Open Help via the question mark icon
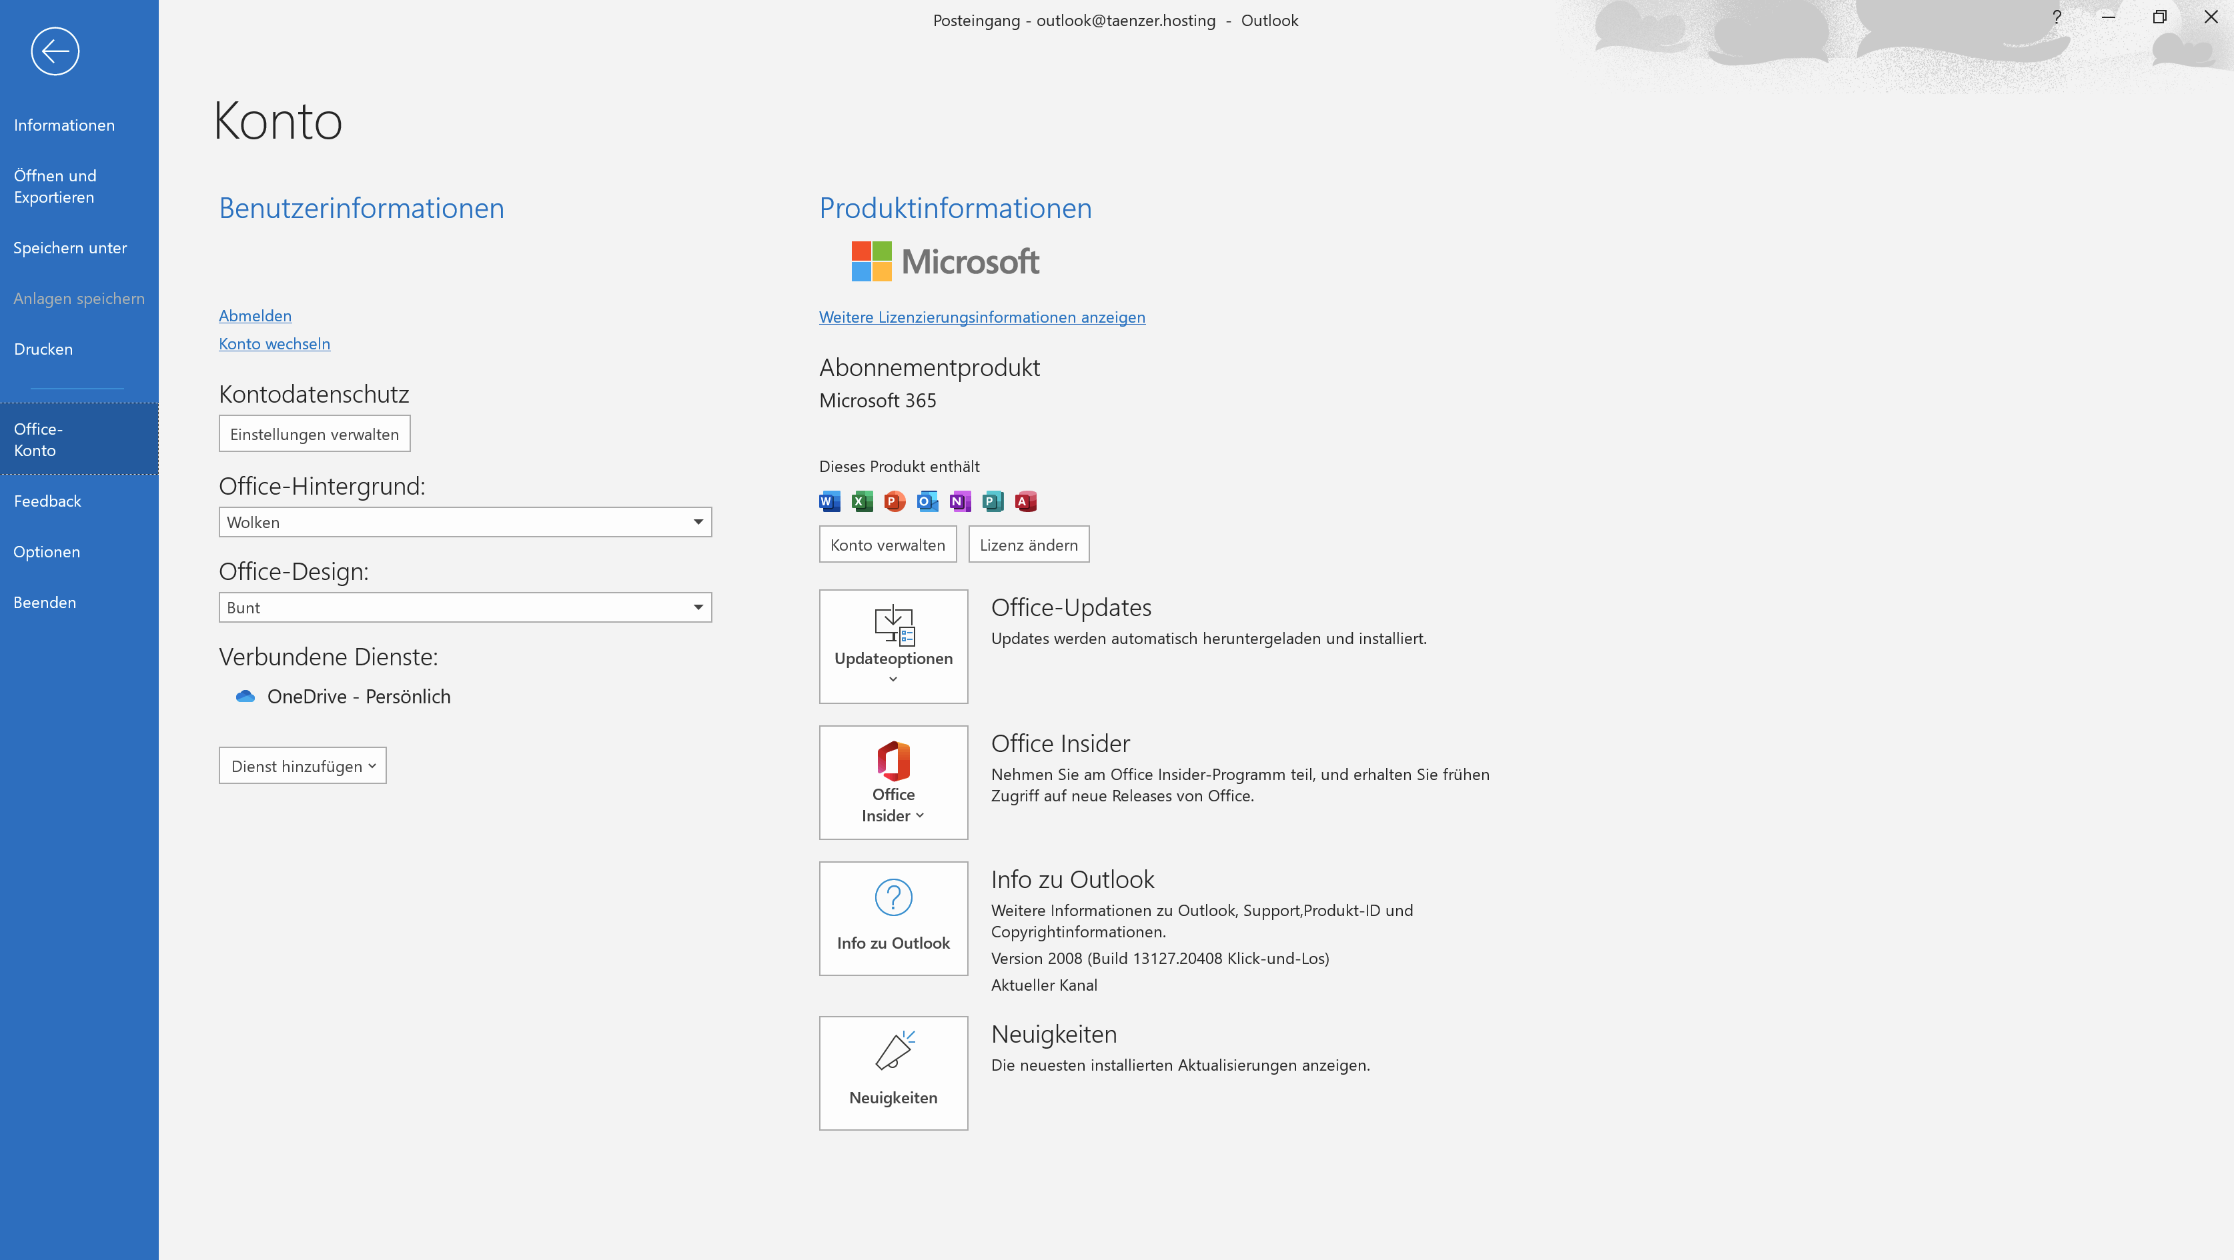This screenshot has width=2234, height=1260. pos(2055,17)
